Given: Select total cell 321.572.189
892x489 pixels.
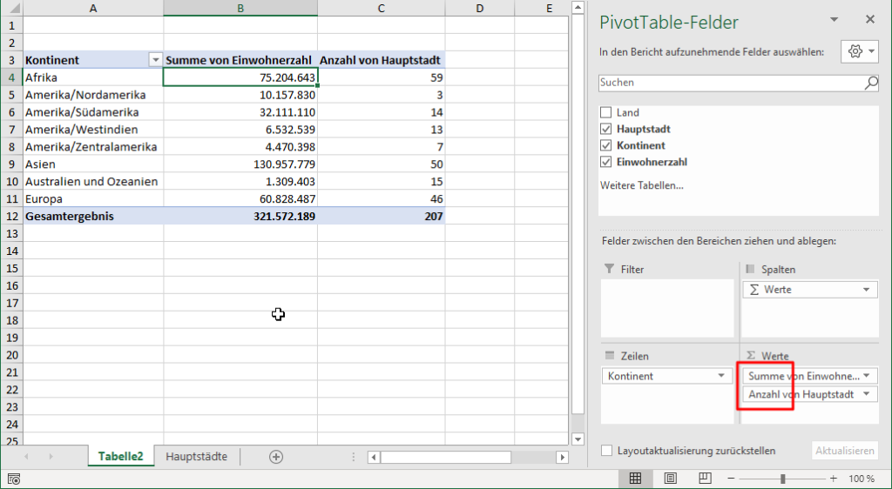Looking at the screenshot, I should coord(240,217).
